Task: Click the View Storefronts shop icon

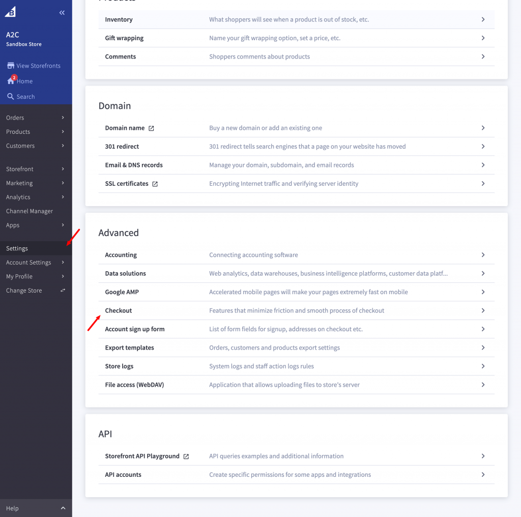Action: pyautogui.click(x=11, y=66)
